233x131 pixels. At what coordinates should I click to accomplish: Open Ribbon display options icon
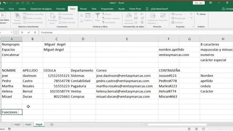(x=210, y=3)
